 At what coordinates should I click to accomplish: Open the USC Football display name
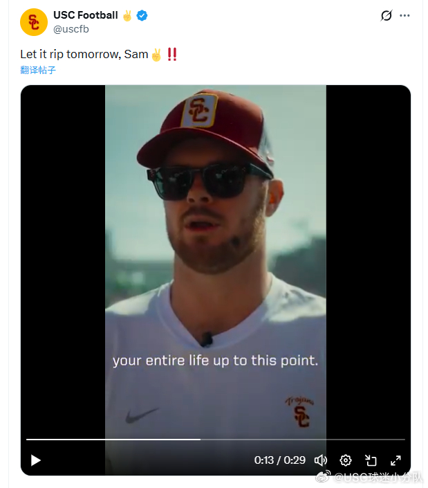click(x=86, y=15)
